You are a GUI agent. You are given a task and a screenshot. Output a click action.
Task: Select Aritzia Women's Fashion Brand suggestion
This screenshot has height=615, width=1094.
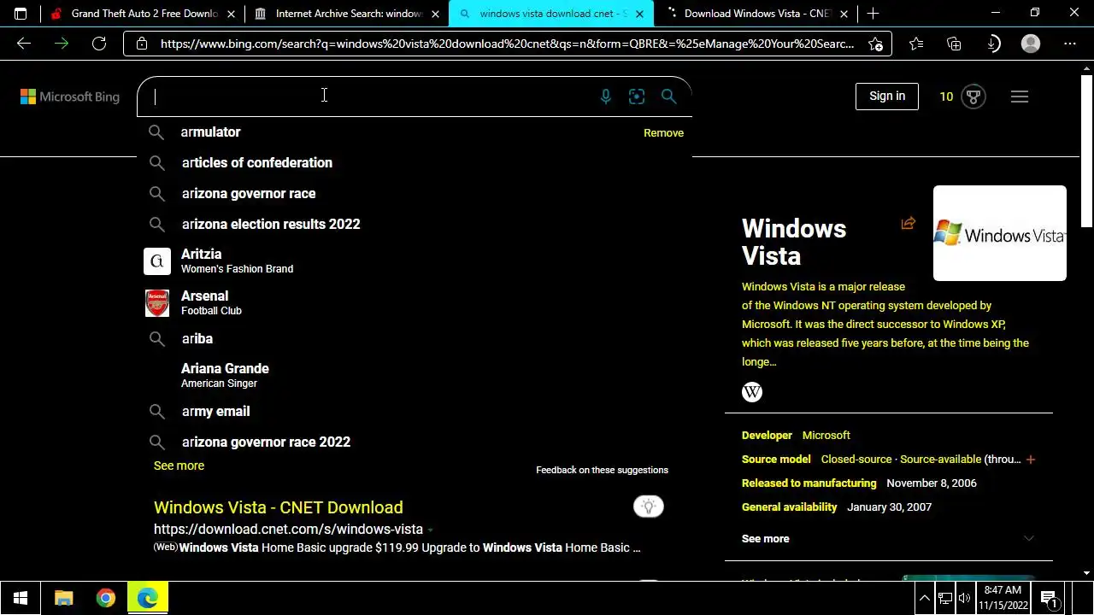(414, 261)
